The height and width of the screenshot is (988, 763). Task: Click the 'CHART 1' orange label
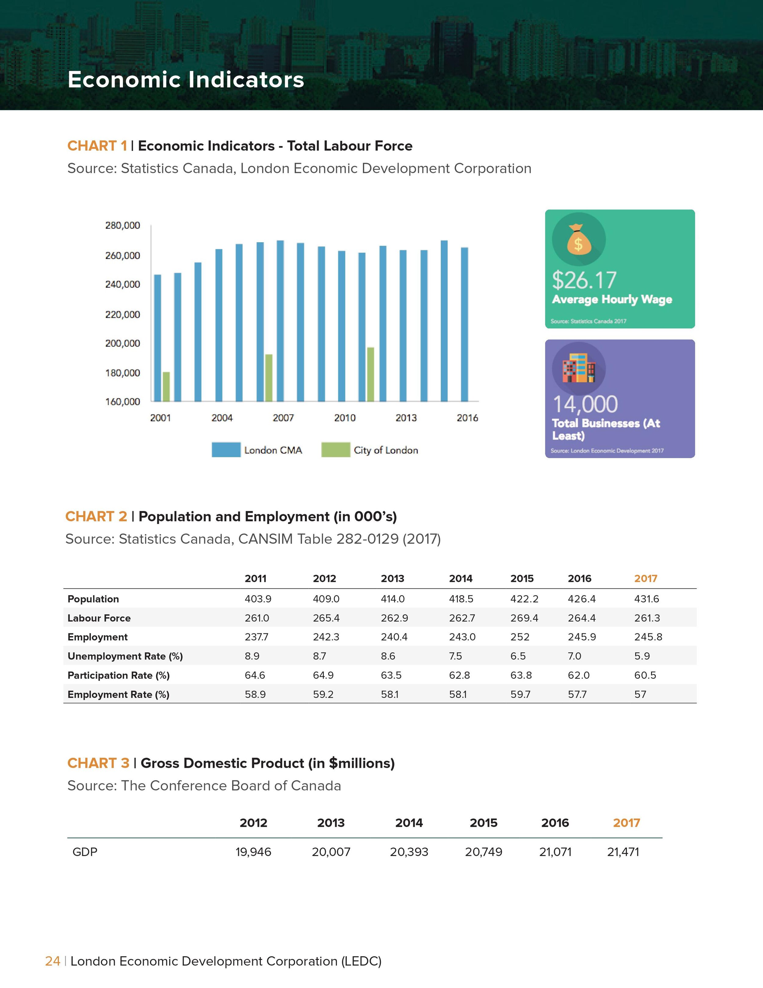(97, 146)
